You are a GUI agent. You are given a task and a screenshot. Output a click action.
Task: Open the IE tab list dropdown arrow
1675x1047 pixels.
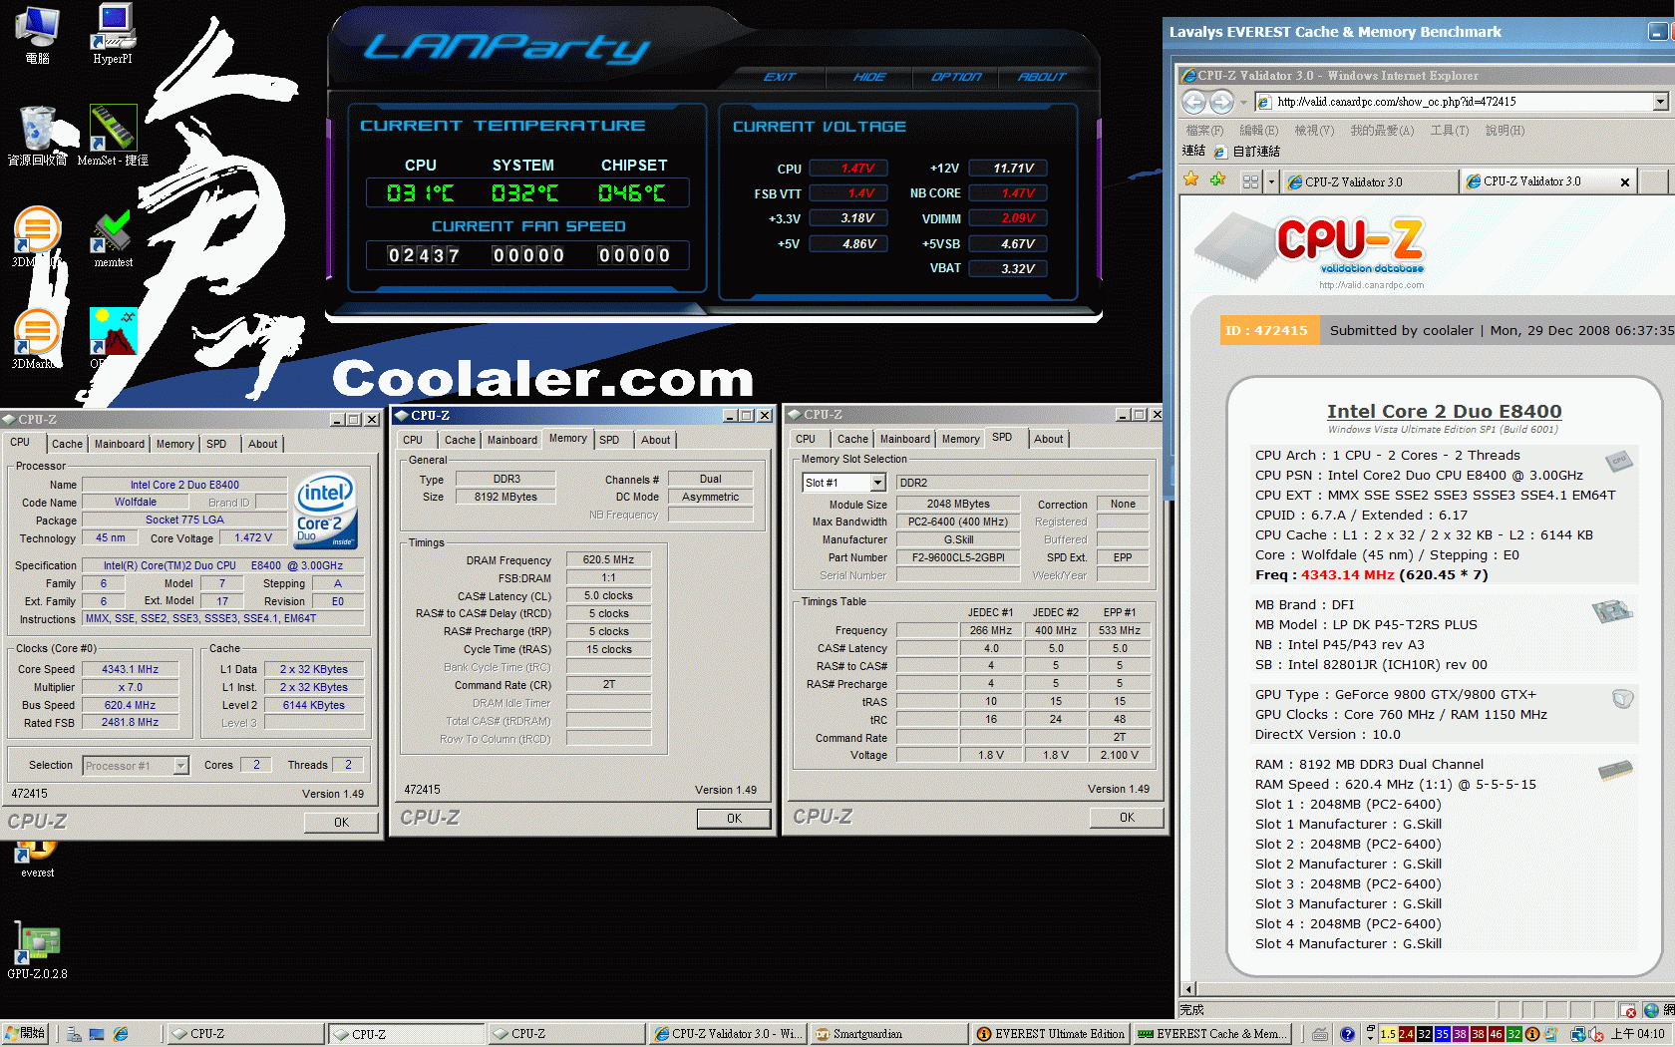click(1271, 181)
